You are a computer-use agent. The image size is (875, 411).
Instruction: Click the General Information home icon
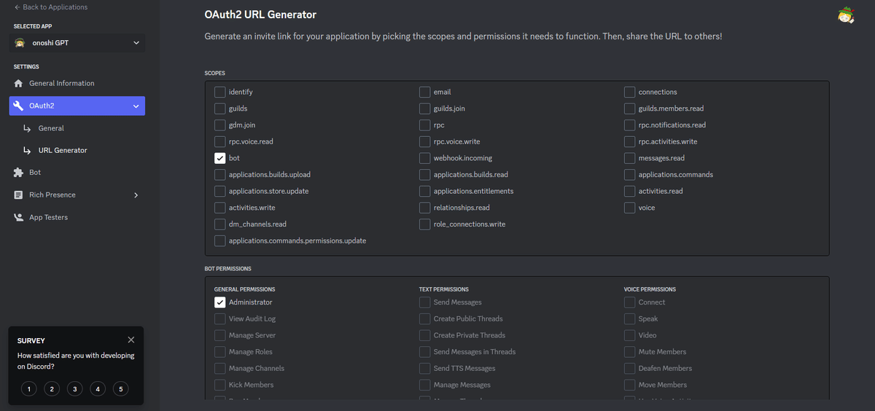point(19,83)
